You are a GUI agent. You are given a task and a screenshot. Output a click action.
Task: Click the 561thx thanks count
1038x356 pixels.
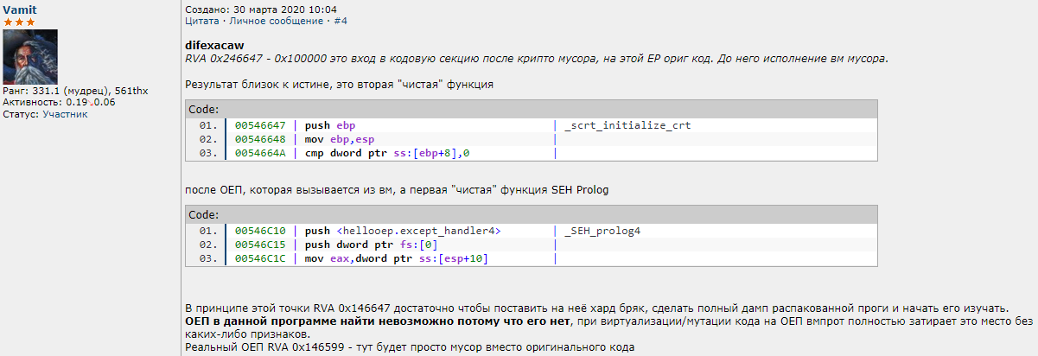coord(131,90)
